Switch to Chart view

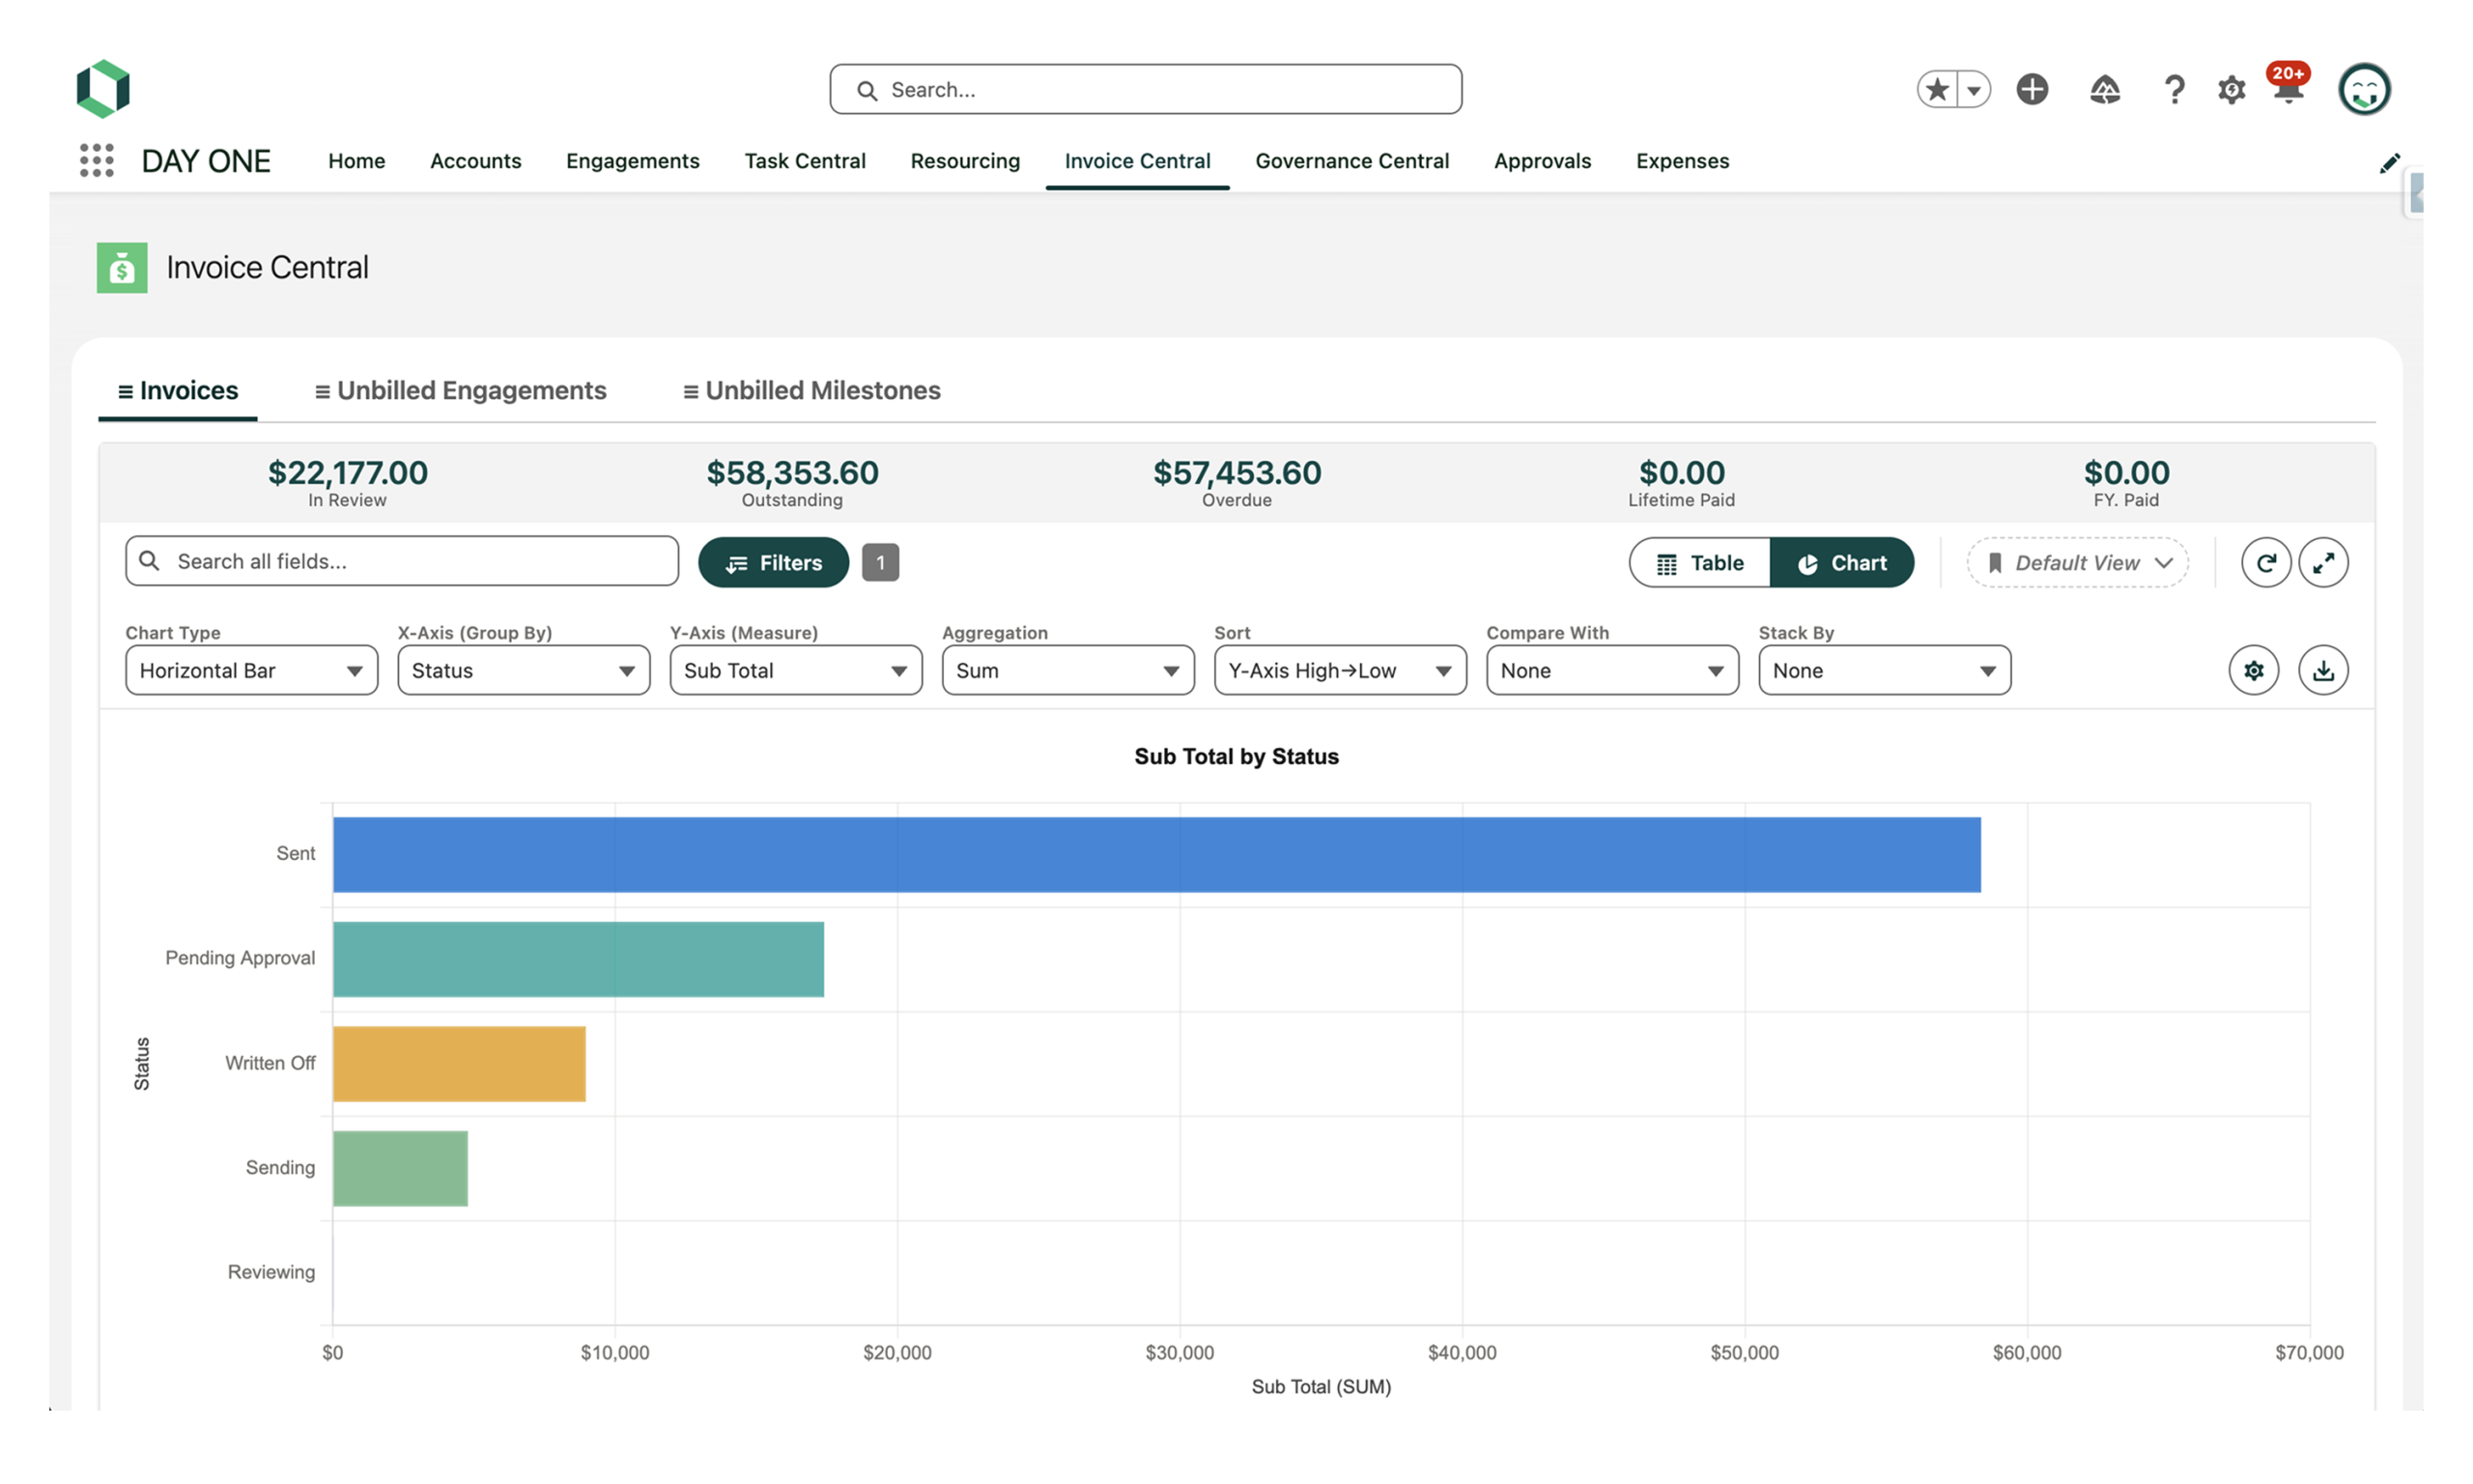point(1841,563)
